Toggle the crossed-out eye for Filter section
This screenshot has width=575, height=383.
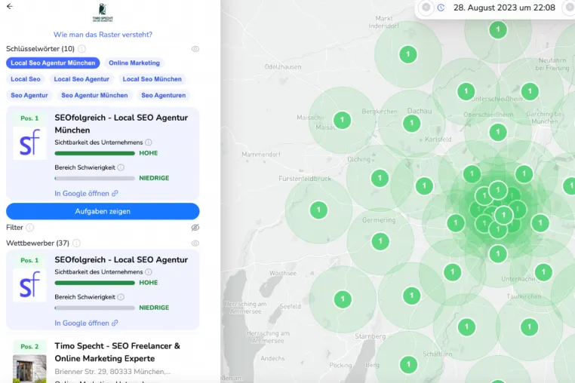(x=195, y=228)
